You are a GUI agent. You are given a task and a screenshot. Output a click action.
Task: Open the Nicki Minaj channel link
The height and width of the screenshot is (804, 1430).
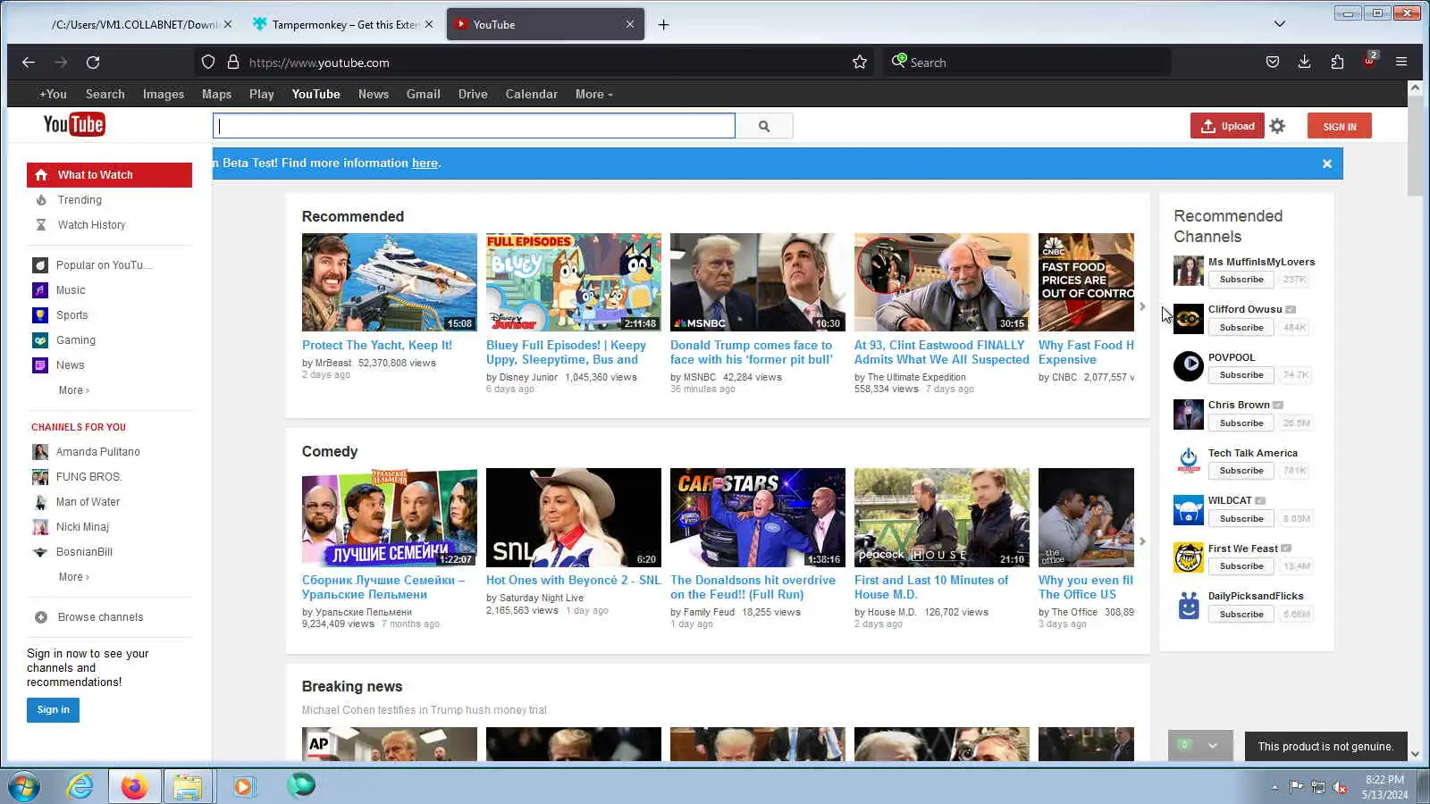[82, 527]
